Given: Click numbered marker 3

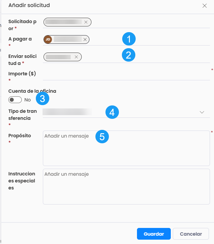Looking at the screenshot, I should [x=43, y=98].
